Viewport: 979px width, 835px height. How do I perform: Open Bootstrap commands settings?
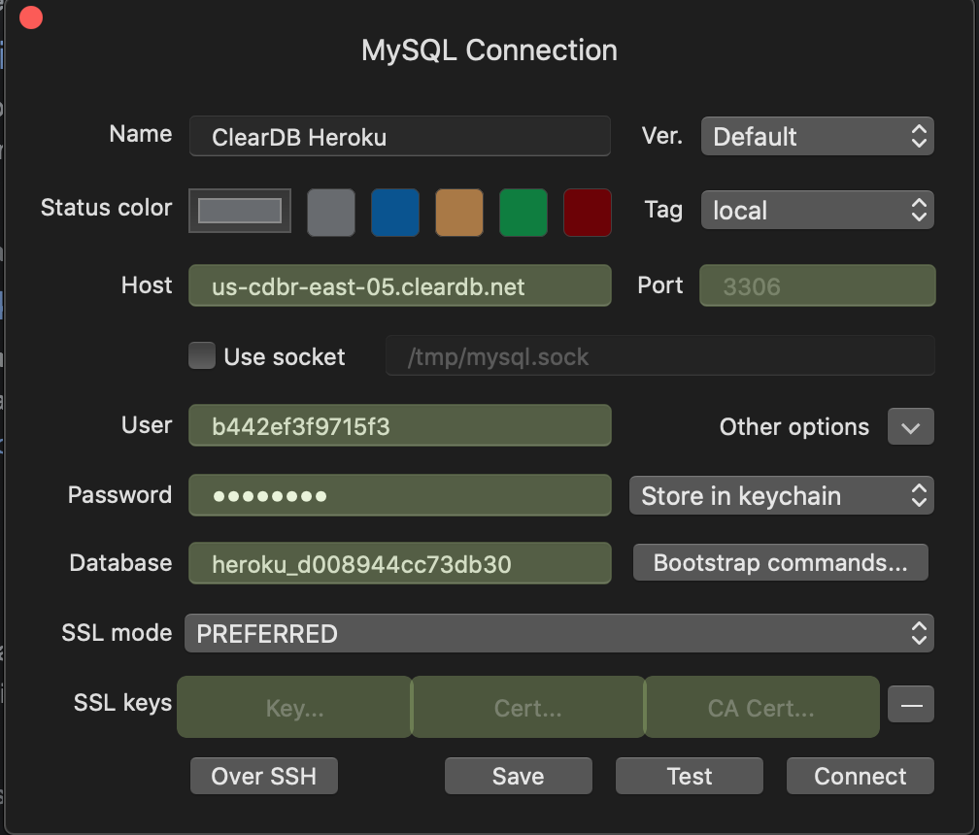tap(780, 562)
